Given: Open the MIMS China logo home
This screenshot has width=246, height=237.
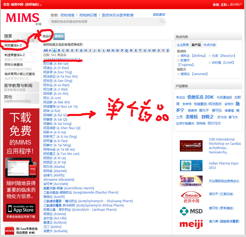Looking at the screenshot, I should coord(23,19).
